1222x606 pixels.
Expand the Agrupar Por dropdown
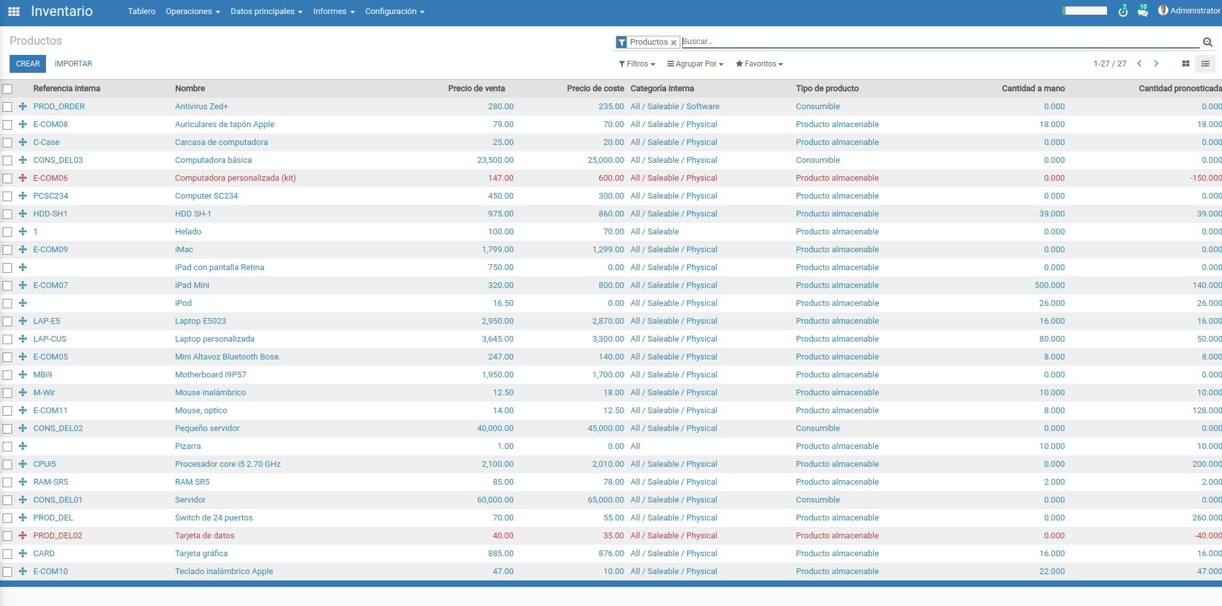(695, 64)
